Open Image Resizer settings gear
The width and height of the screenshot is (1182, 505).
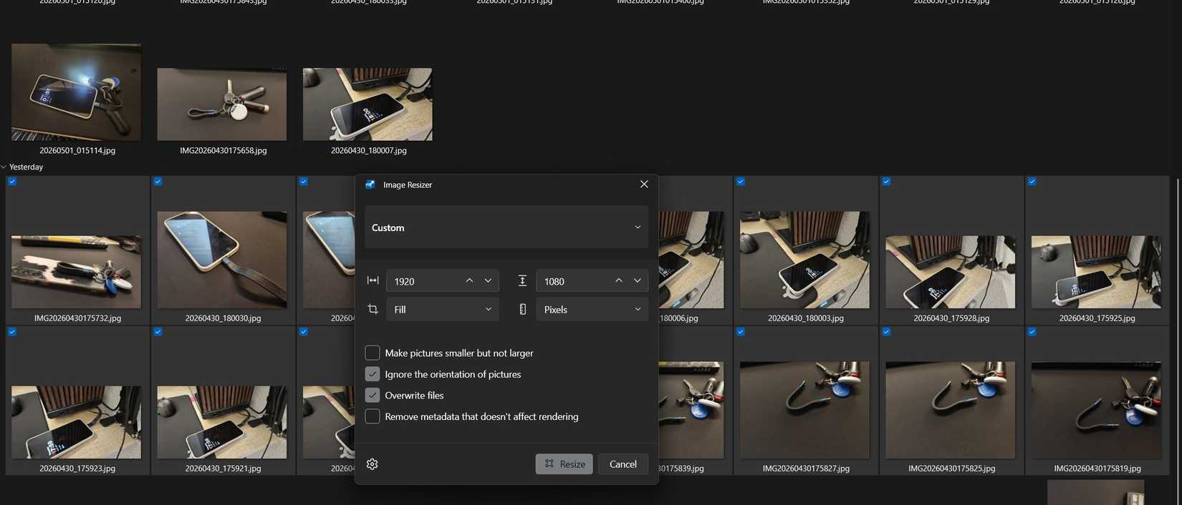click(x=372, y=464)
